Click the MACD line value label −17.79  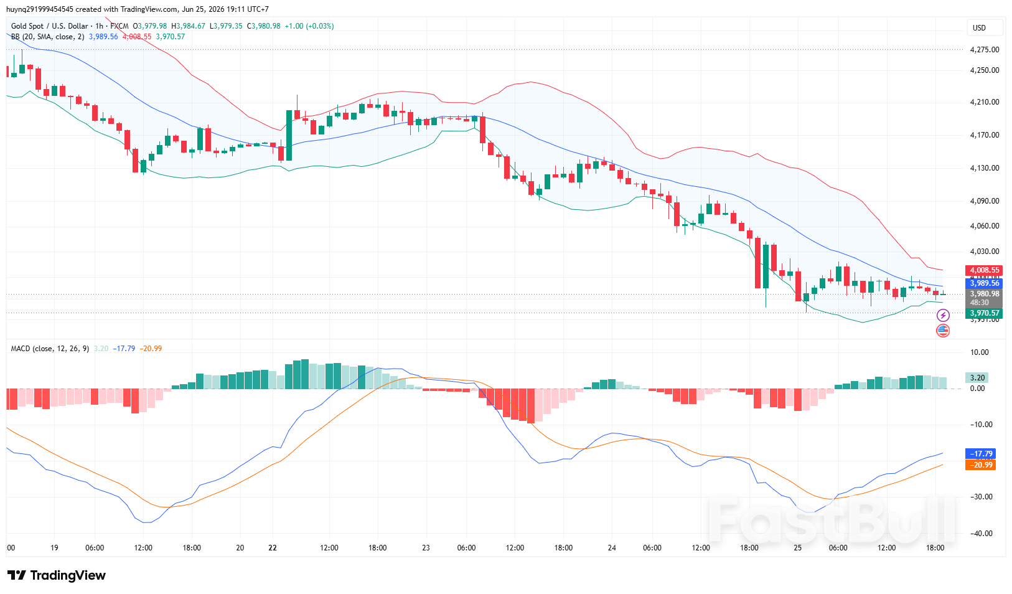981,454
